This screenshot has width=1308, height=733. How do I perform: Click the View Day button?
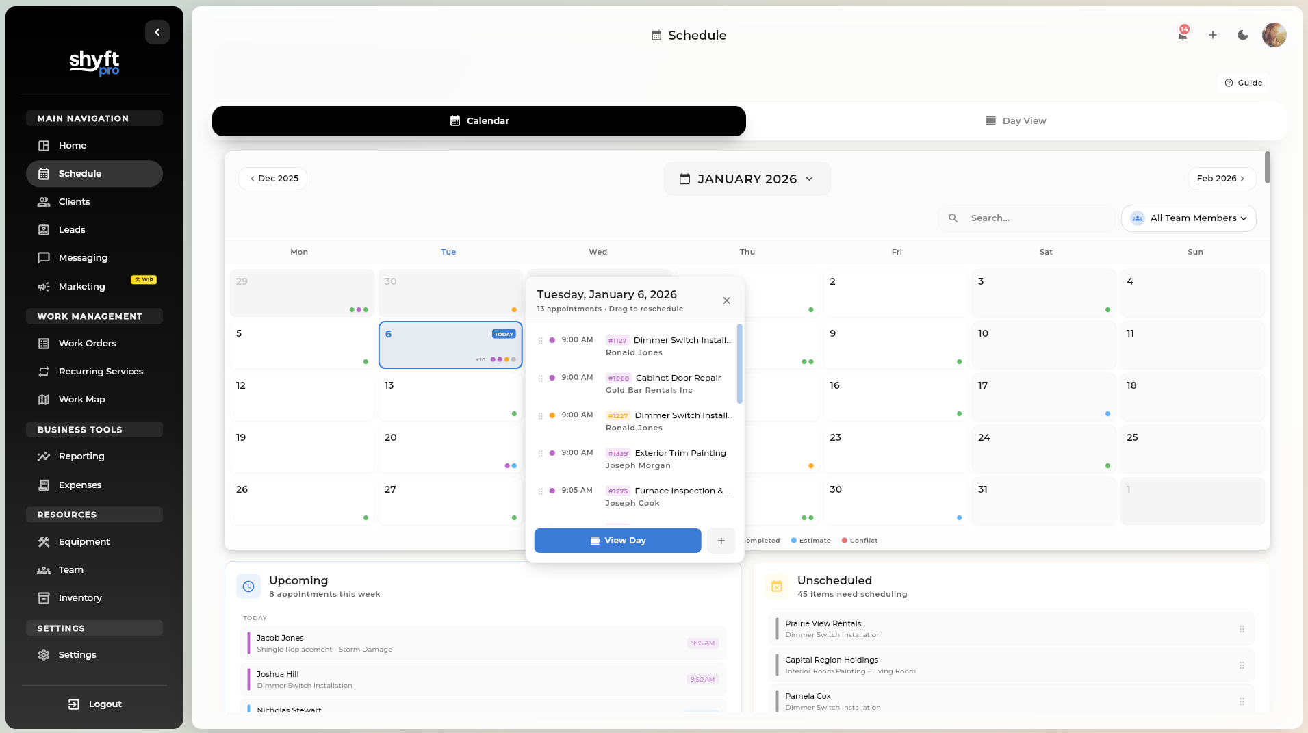pyautogui.click(x=617, y=540)
